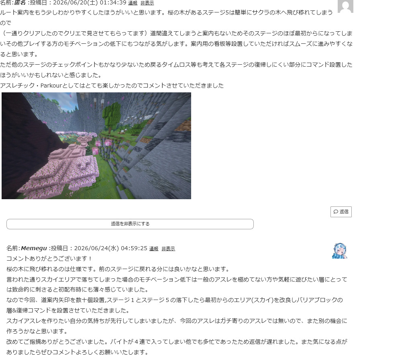
Task: Click the line starting なので今回、道案内矢印
Action: pyautogui.click(x=175, y=300)
